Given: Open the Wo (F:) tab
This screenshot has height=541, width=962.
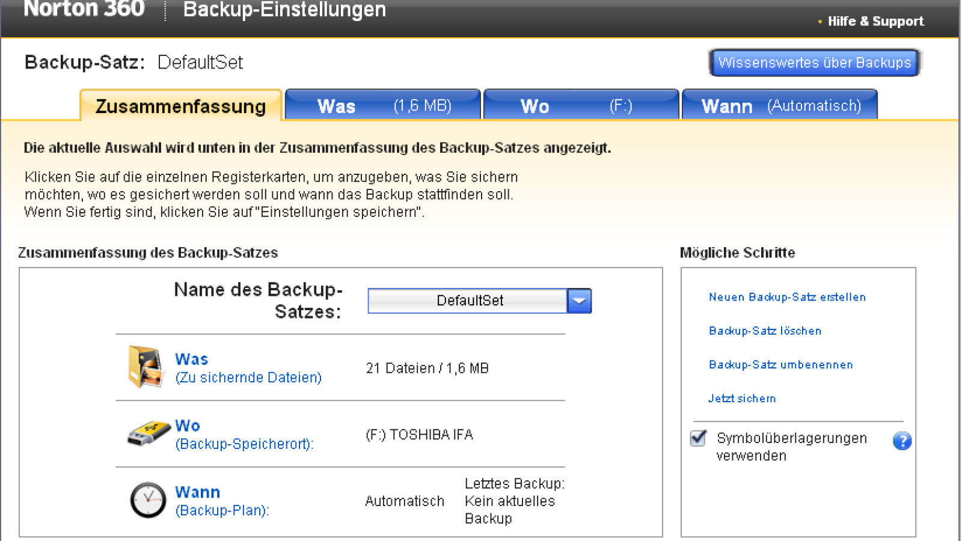Looking at the screenshot, I should 581,106.
